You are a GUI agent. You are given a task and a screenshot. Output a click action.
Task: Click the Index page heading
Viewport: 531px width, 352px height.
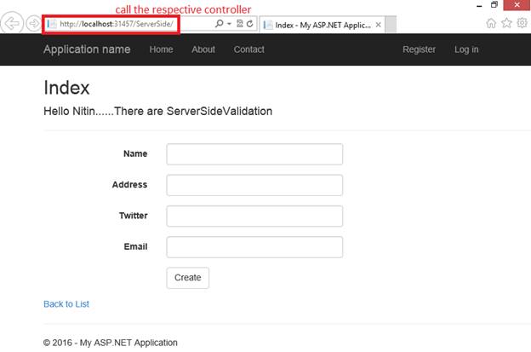[66, 88]
